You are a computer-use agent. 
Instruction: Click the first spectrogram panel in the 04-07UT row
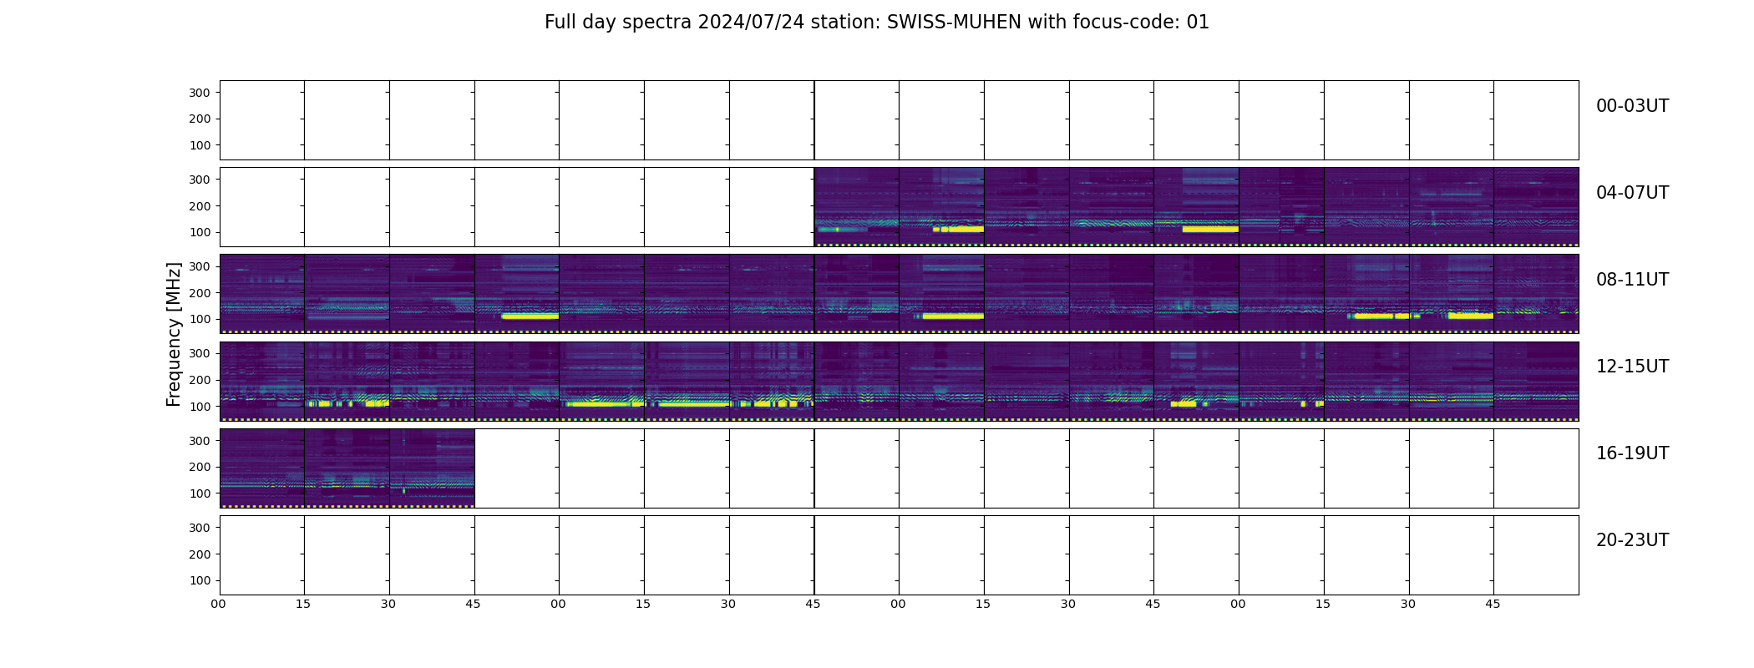coord(857,207)
